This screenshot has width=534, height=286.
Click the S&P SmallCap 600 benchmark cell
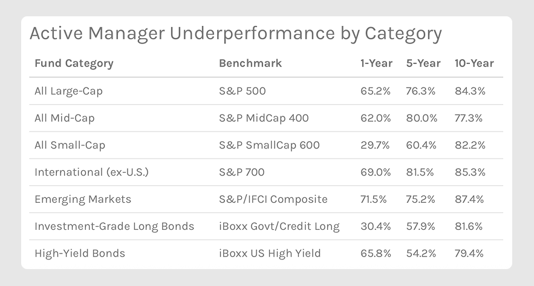(269, 145)
